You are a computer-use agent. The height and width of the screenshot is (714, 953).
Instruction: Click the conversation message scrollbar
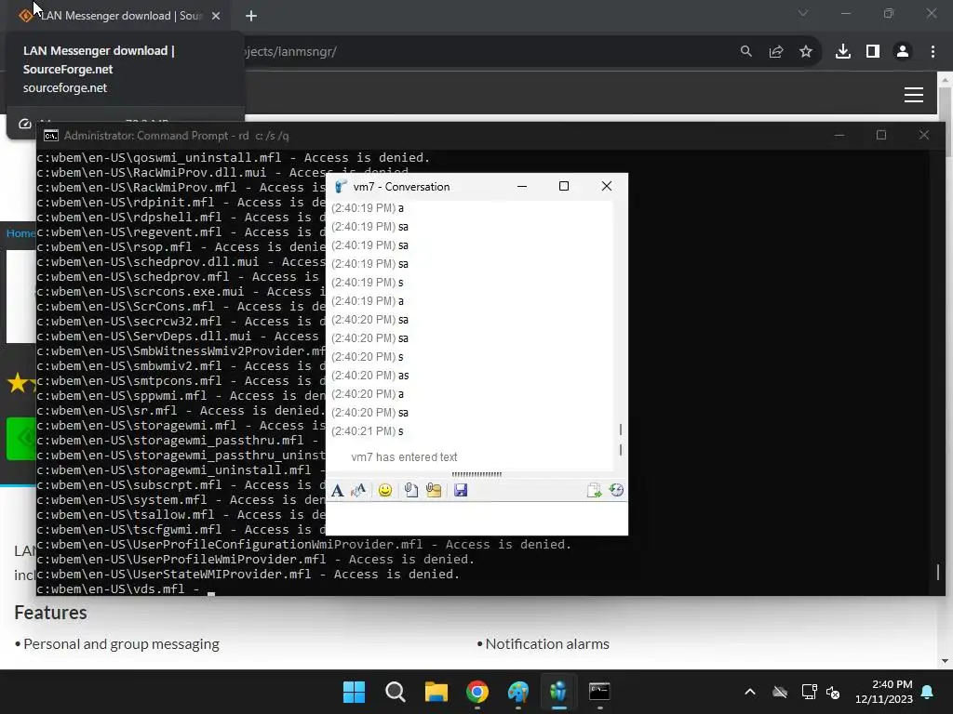(x=620, y=440)
